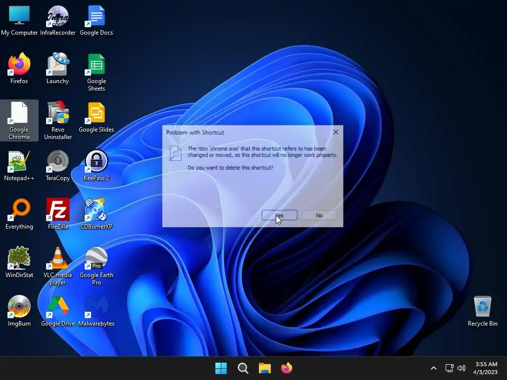This screenshot has height=380, width=507.
Task: Open the network status tray icon
Action: (x=449, y=368)
